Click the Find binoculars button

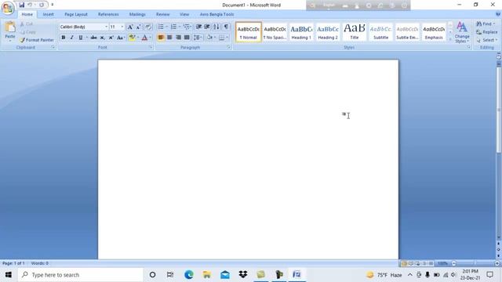[x=486, y=24]
